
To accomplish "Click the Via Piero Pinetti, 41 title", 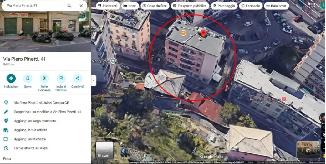I will (x=24, y=59).
